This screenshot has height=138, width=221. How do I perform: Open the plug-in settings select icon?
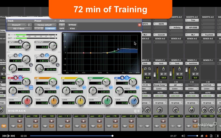(x=42, y=29)
